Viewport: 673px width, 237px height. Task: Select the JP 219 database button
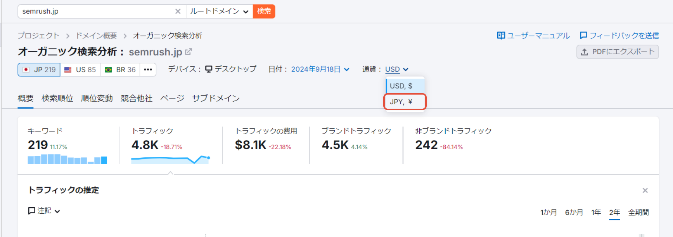point(39,70)
